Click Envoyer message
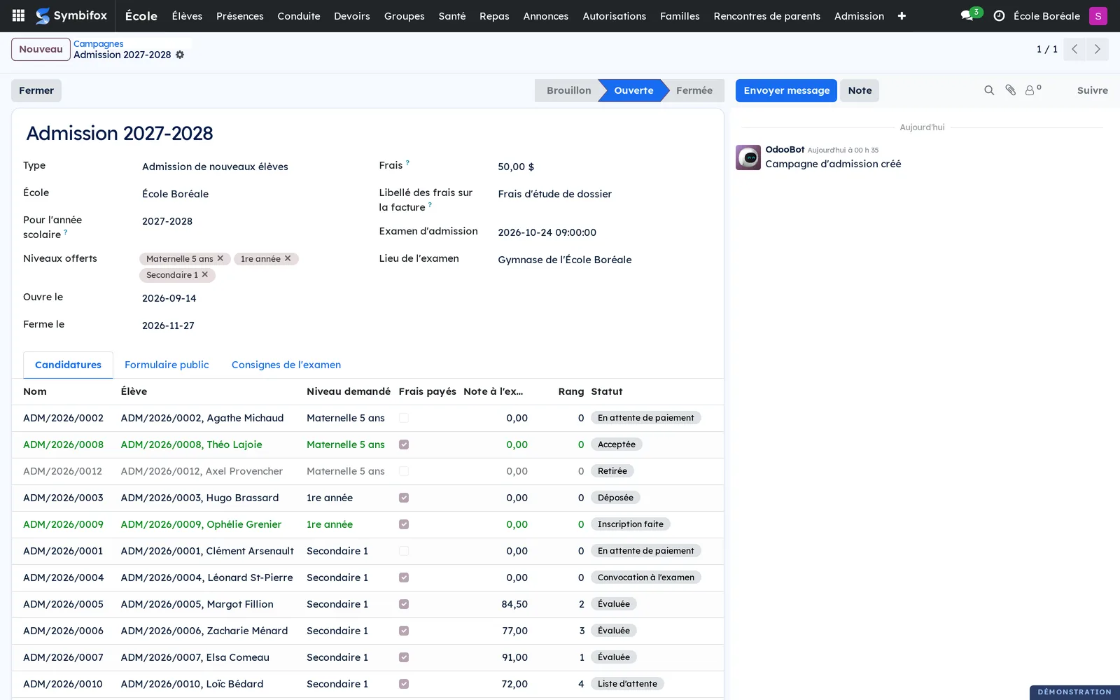 tap(786, 90)
